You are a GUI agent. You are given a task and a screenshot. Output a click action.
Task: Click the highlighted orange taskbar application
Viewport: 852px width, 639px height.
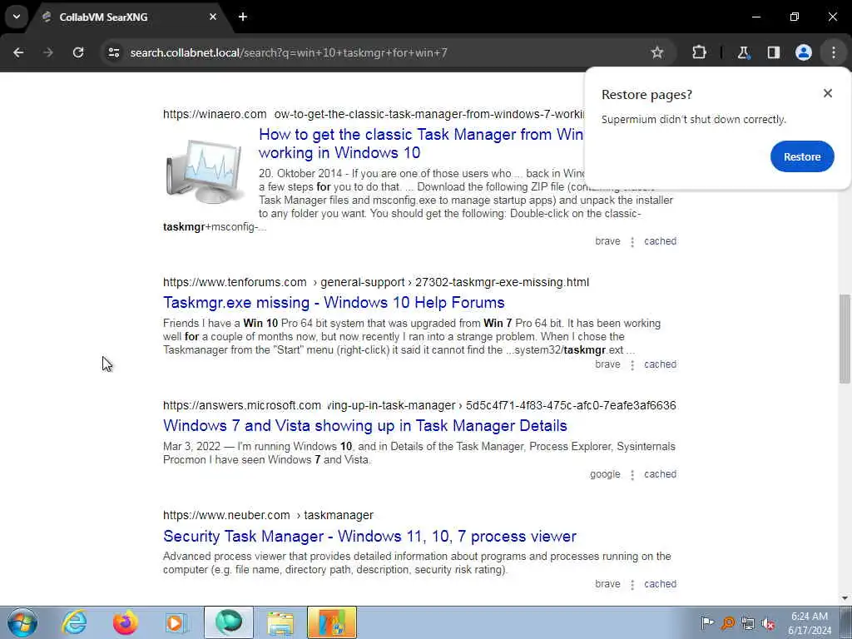pos(332,622)
